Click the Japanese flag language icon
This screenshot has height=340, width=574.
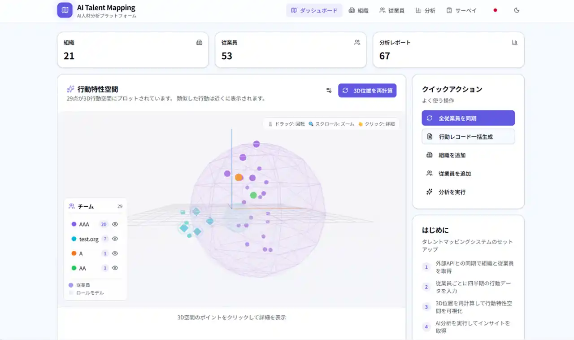(x=495, y=10)
